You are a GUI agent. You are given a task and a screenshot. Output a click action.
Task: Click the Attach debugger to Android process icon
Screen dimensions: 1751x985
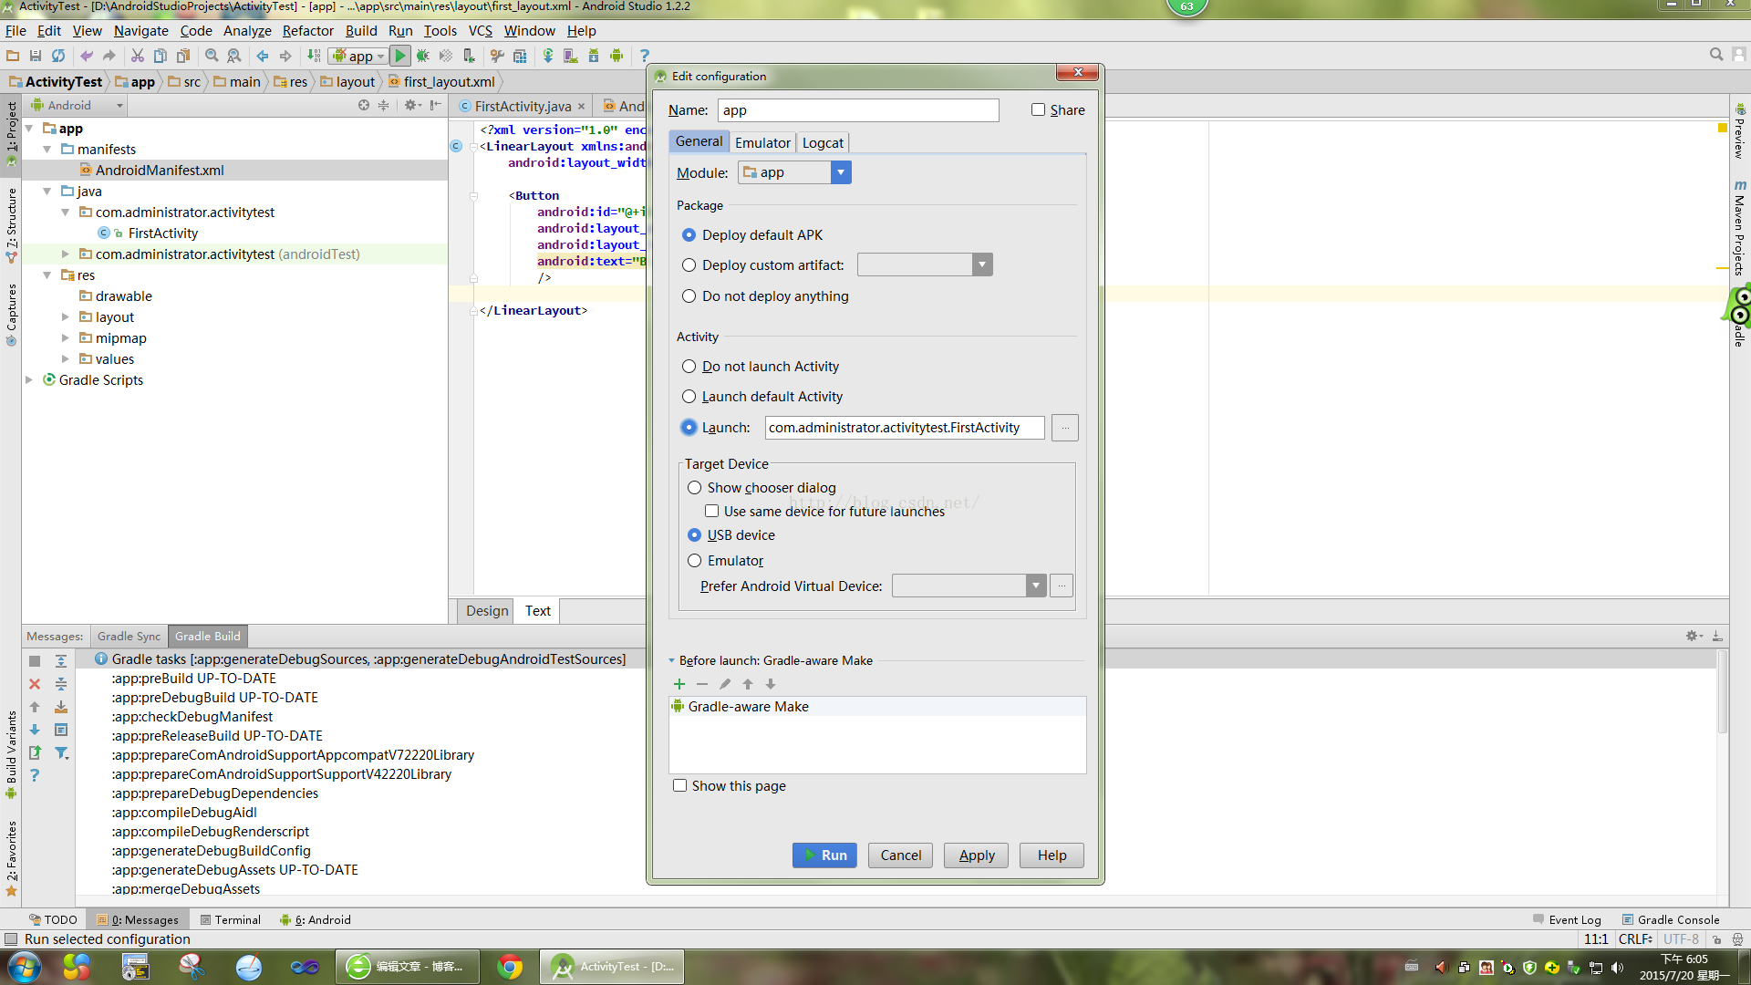click(469, 56)
